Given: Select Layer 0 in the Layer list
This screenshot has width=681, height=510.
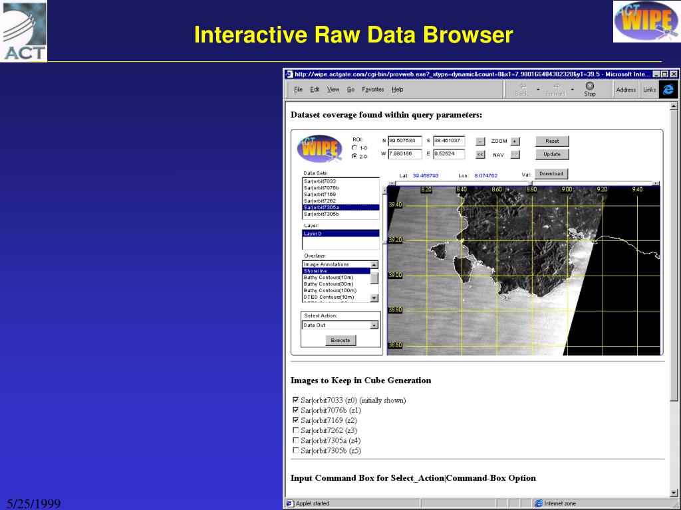Looking at the screenshot, I should pos(340,234).
